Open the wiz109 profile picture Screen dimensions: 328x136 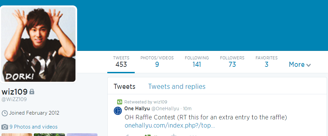(38, 44)
